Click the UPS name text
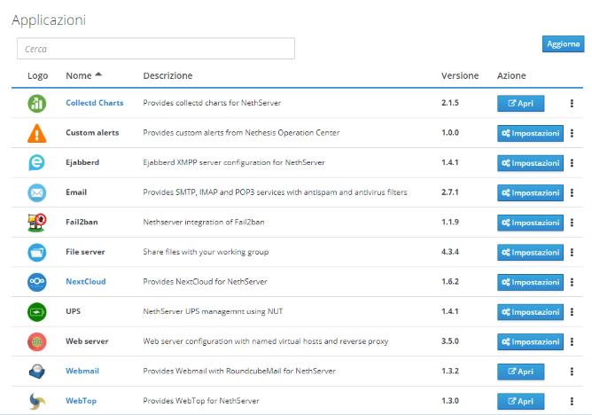 coord(73,311)
